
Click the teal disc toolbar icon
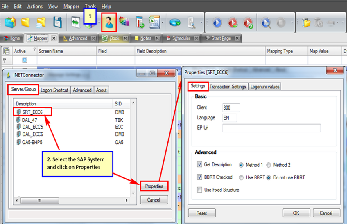pos(175,22)
